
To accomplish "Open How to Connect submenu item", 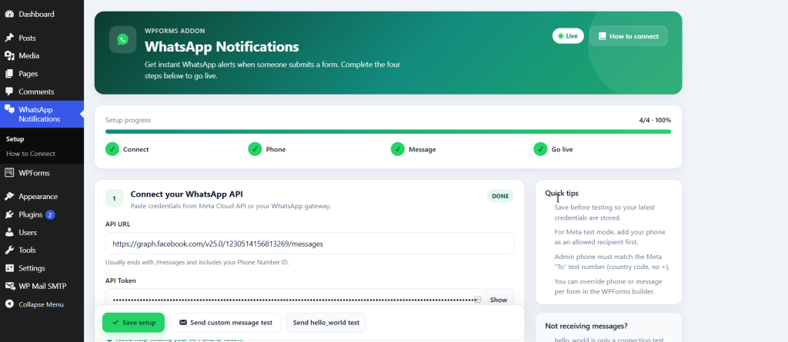I will click(x=31, y=154).
